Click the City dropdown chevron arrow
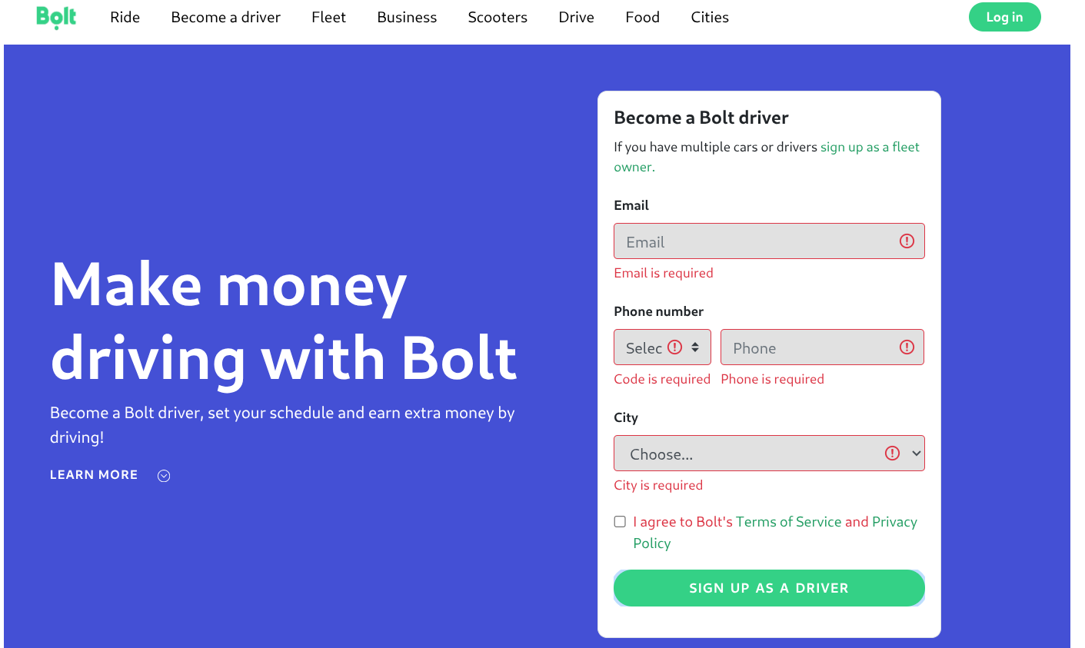 pyautogui.click(x=916, y=454)
